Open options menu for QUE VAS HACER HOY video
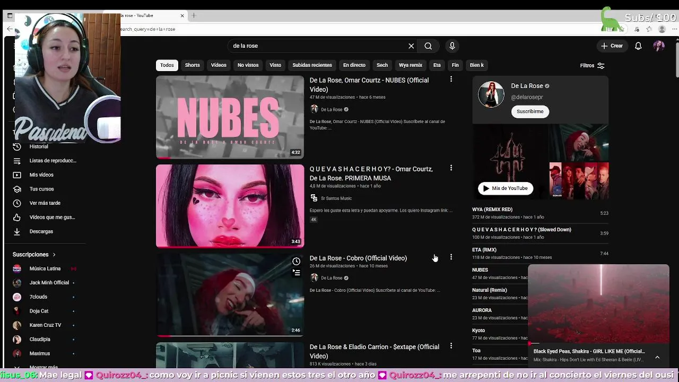Viewport: 679px width, 382px height. (451, 168)
